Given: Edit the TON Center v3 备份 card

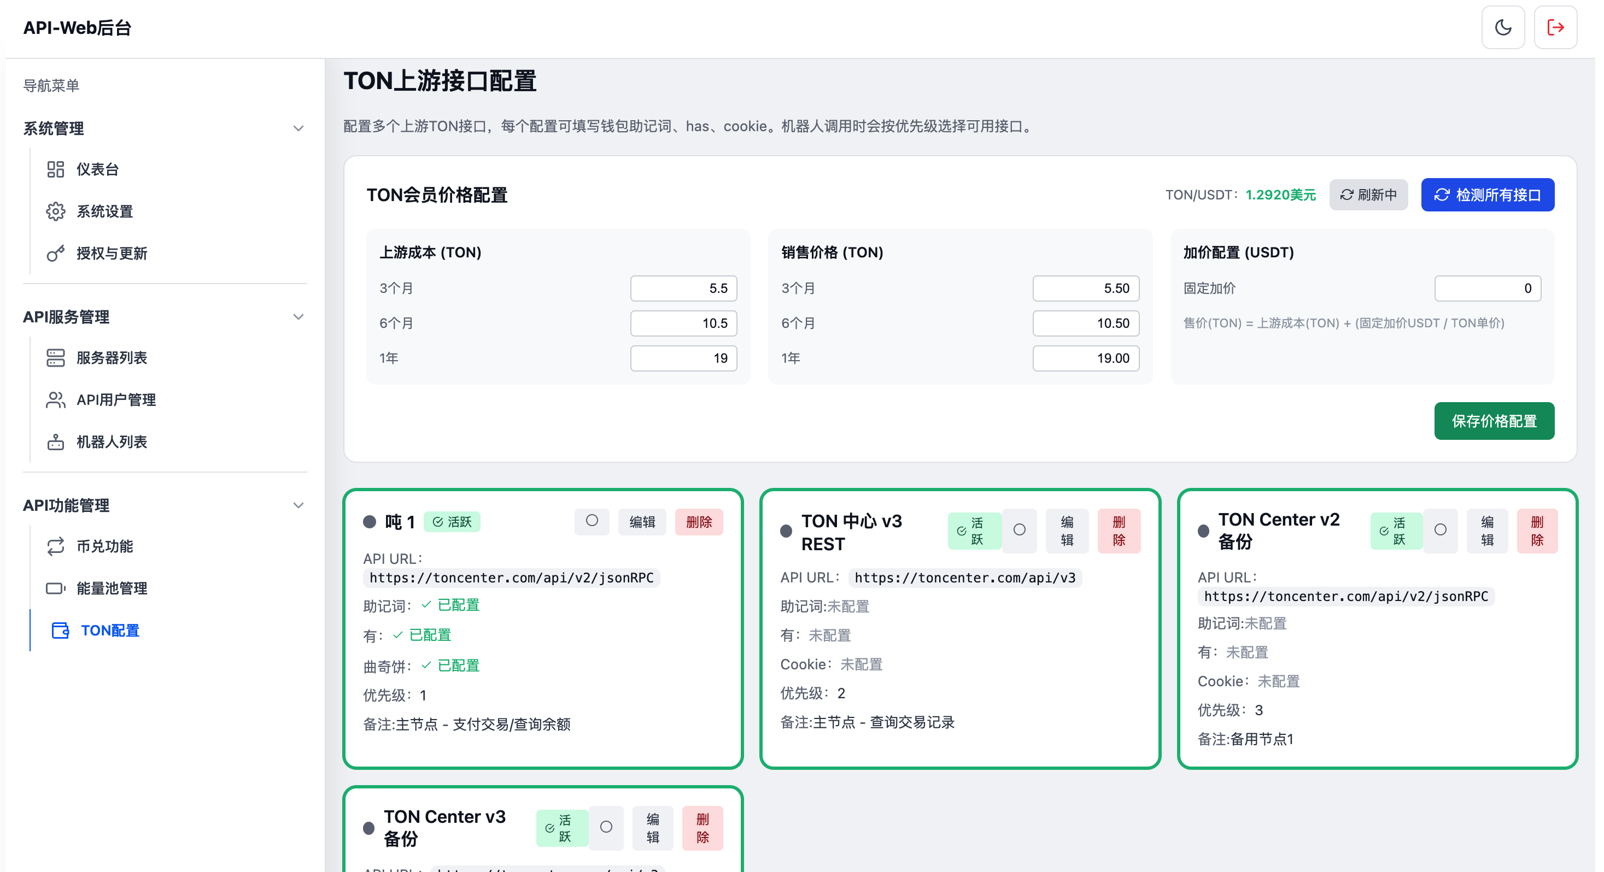Looking at the screenshot, I should click(653, 828).
